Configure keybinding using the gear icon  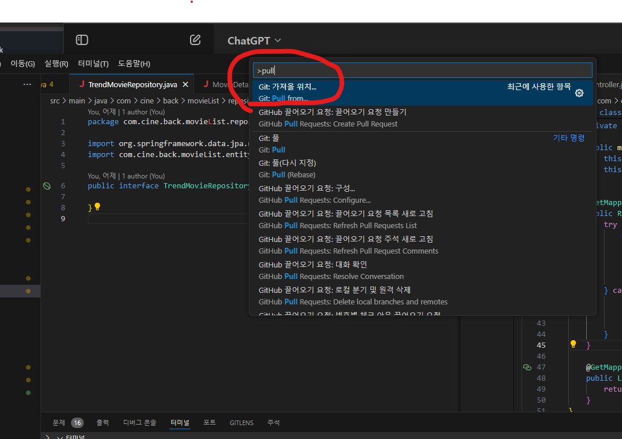pyautogui.click(x=579, y=93)
